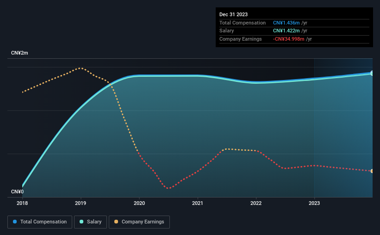Click the -CN¥34.998m company earnings value

(x=288, y=39)
